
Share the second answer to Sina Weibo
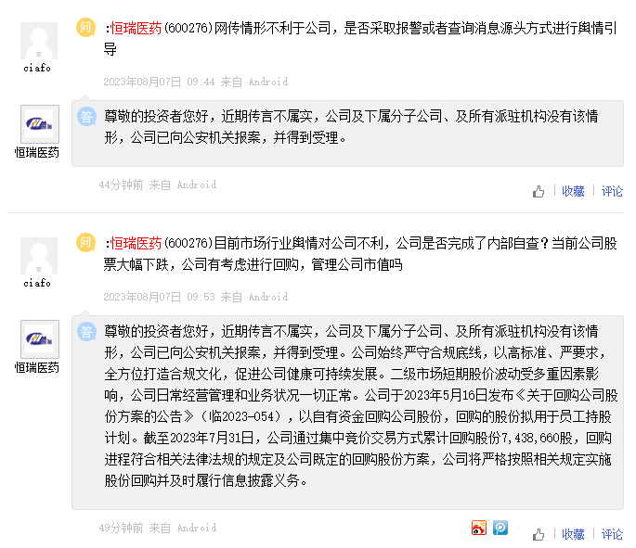coord(479,528)
